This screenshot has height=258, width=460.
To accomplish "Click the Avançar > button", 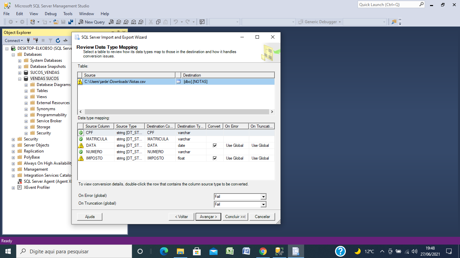I will coord(208,217).
